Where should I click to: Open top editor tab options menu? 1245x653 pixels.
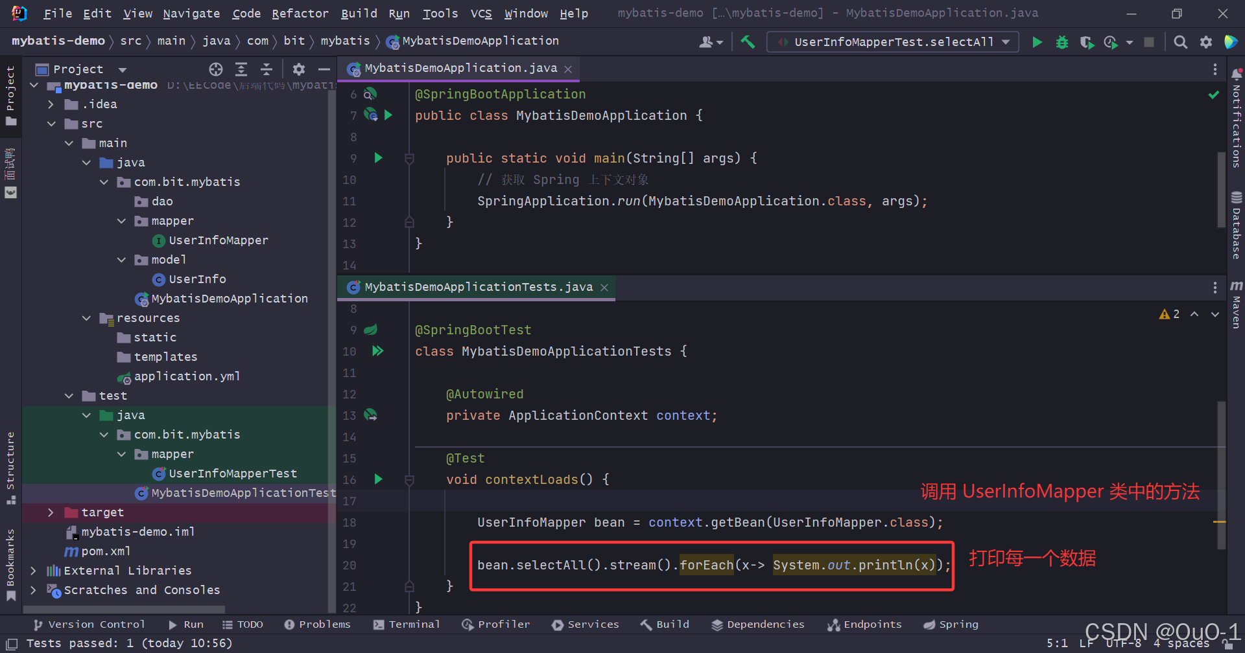coord(1215,69)
